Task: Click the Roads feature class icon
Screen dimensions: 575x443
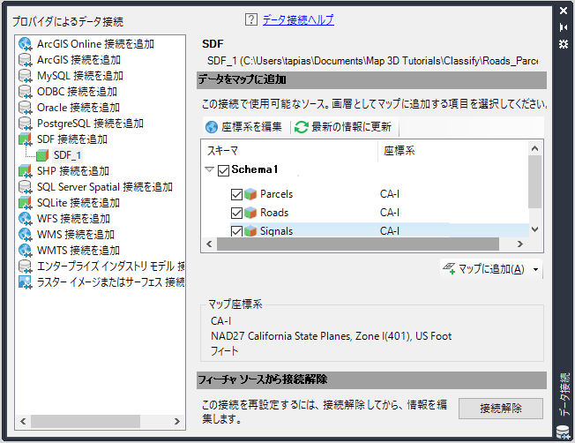Action: coord(250,212)
